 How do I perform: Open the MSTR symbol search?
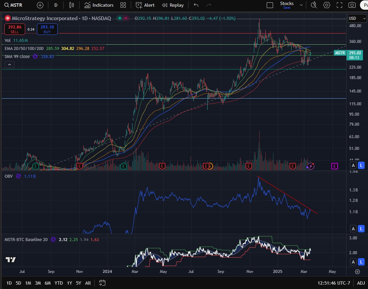pyautogui.click(x=14, y=5)
